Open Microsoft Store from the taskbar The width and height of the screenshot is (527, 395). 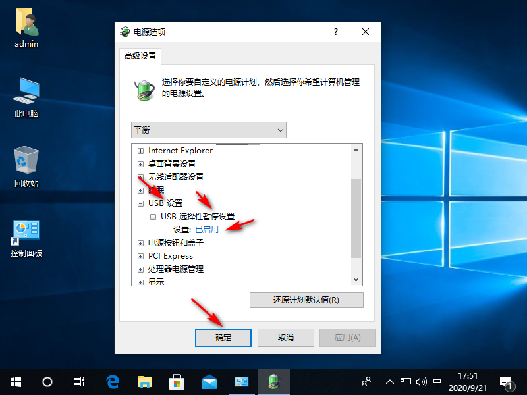pyautogui.click(x=177, y=381)
